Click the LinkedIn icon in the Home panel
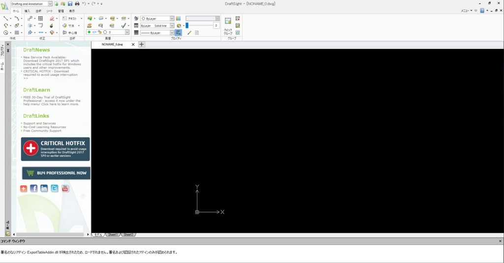 pyautogui.click(x=44, y=189)
